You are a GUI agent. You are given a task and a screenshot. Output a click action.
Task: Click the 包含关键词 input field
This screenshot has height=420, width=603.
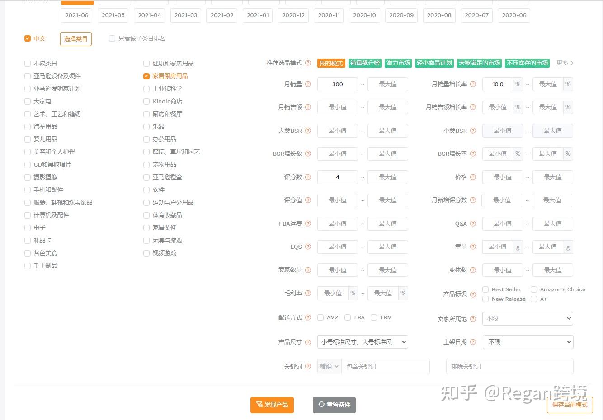pos(385,366)
